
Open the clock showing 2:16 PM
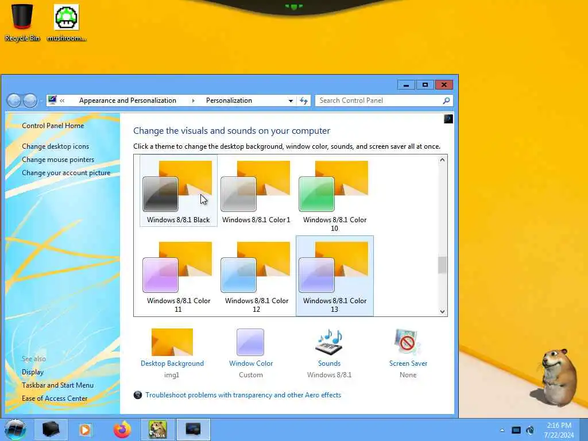tap(559, 430)
